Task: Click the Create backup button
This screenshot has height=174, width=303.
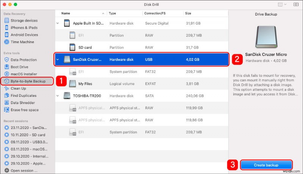Action: 266,165
